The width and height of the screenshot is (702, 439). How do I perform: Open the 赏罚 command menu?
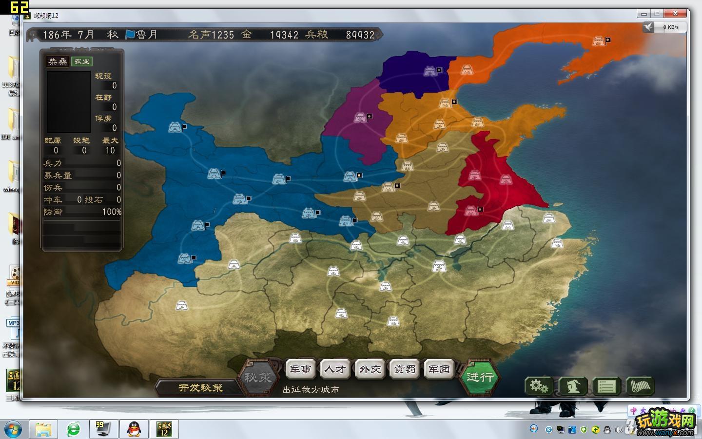pyautogui.click(x=405, y=369)
